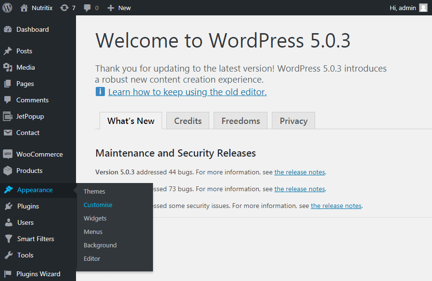
Task: Choose Widgets in Appearance submenu
Action: [x=95, y=219]
